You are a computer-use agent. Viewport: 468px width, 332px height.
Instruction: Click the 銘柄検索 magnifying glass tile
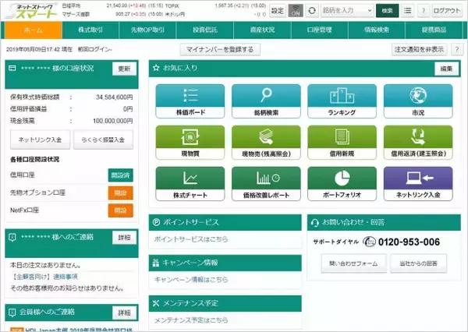tap(265, 100)
